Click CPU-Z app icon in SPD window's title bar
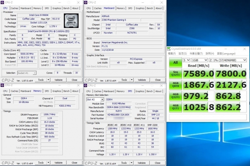The image size is (250, 166). tap(85, 85)
